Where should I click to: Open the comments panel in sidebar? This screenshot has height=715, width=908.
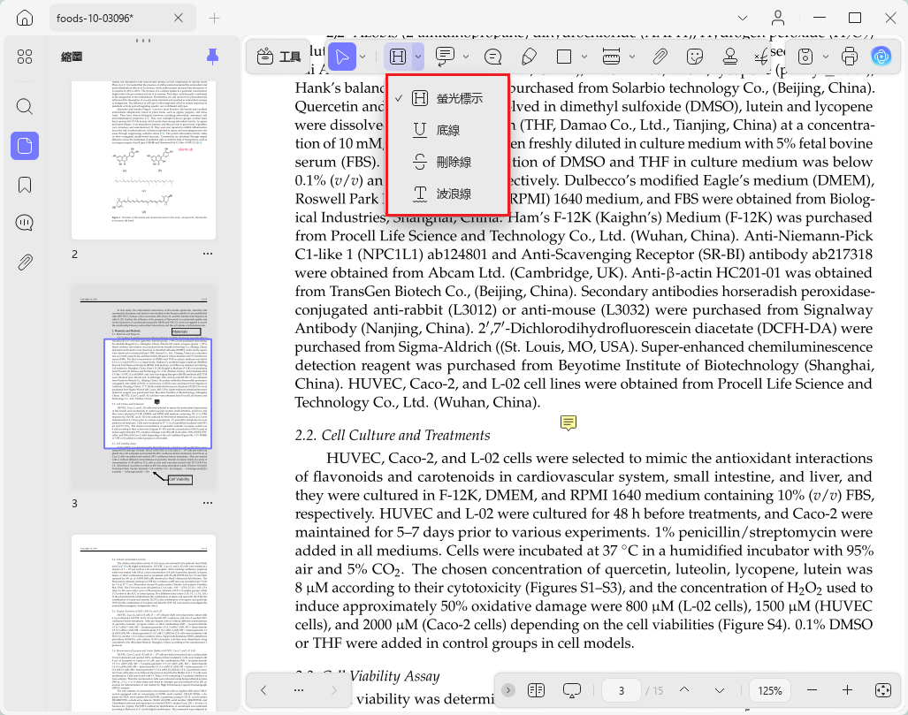pos(25,223)
